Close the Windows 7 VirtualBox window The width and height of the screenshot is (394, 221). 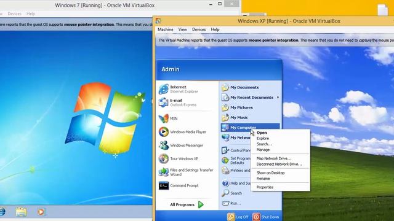pos(231,4)
